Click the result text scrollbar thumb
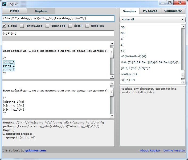The width and height of the screenshot is (188, 160). [x=112, y=92]
